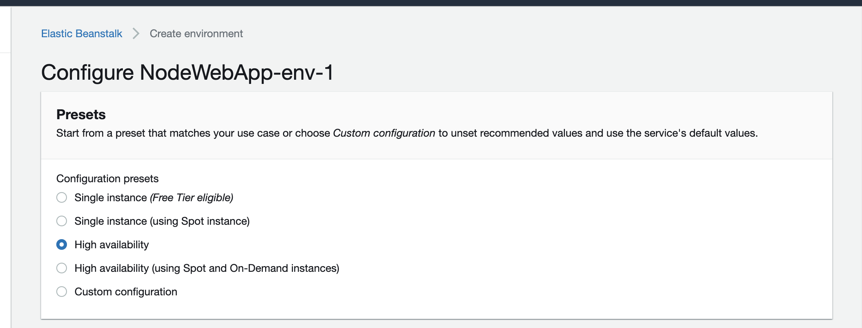Click the dark top navigation bar
Screen dimensions: 862x328
(431, 3)
